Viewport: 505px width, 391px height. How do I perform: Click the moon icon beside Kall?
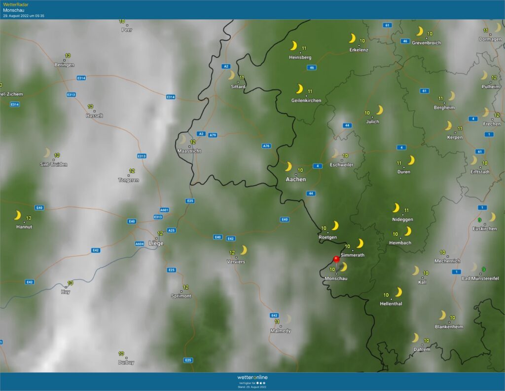(416, 271)
